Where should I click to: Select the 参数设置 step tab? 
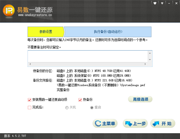point(46,32)
